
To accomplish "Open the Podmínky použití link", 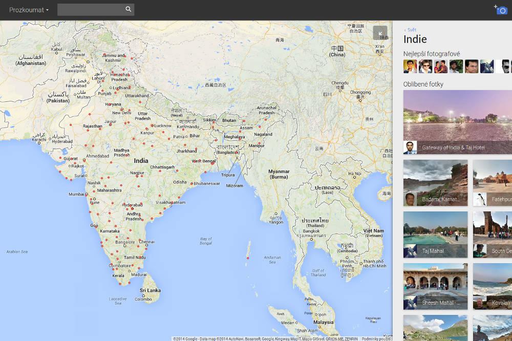I will click(x=376, y=339).
